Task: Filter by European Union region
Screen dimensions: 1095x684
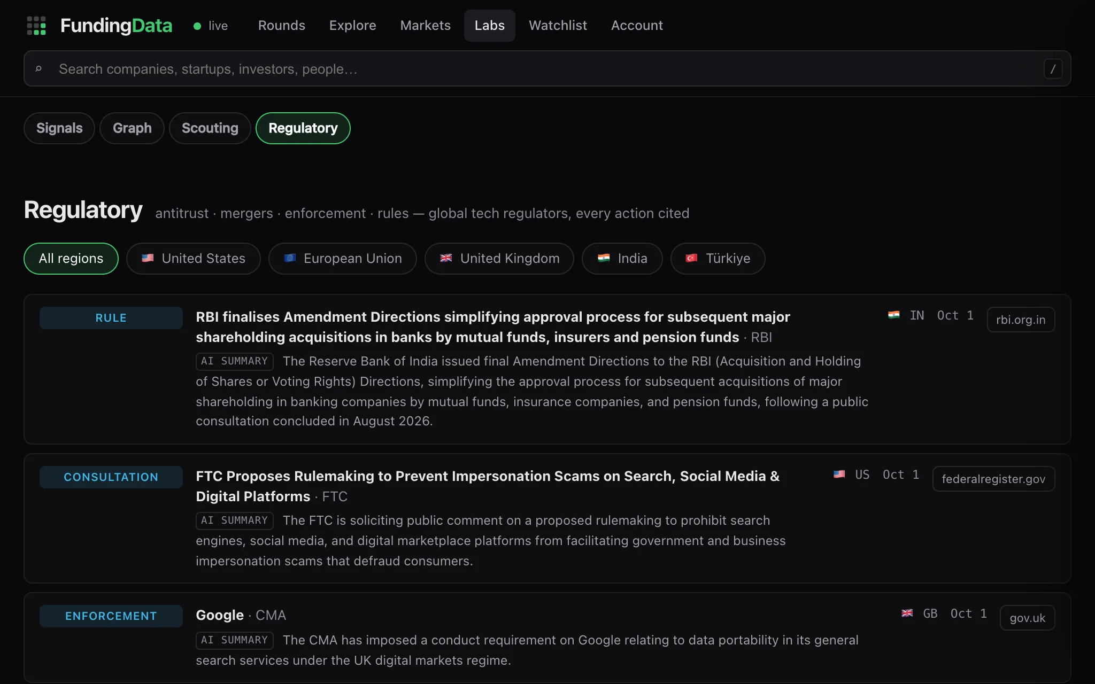Action: pos(343,259)
